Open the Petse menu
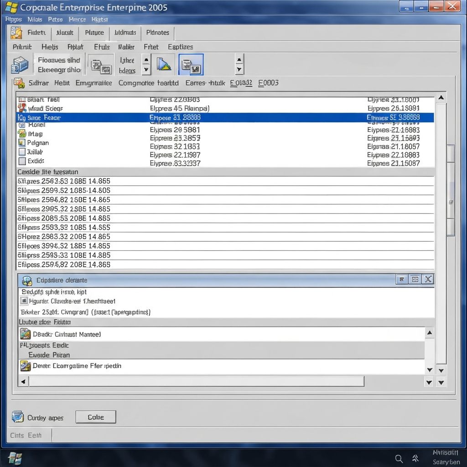This screenshot has width=467, height=467. pos(55,19)
